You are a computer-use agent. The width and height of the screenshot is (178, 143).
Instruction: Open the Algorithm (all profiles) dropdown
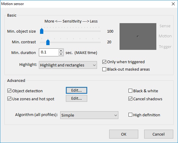89,115
